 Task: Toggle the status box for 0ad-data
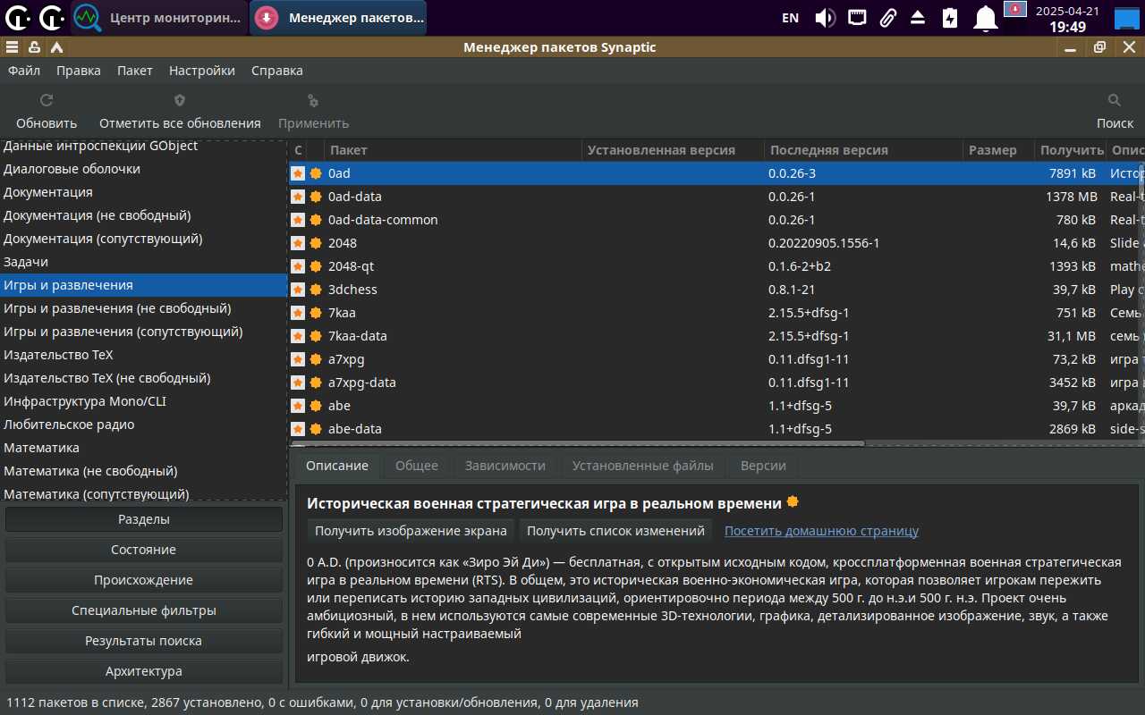pyautogui.click(x=298, y=197)
